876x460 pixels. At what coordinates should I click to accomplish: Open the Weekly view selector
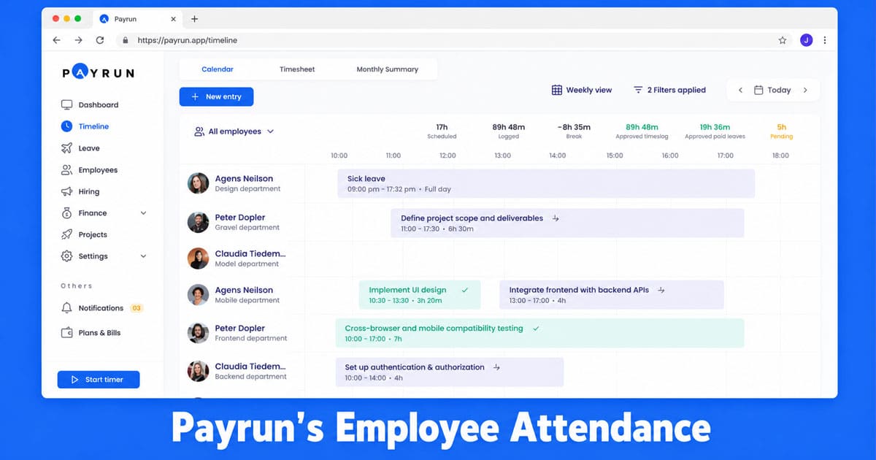[x=581, y=90]
